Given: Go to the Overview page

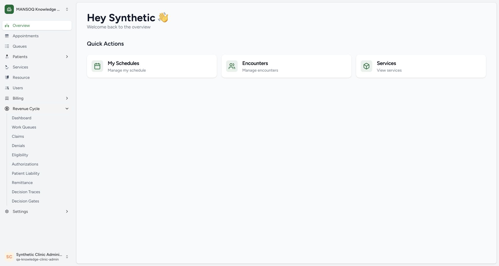Looking at the screenshot, I should 37,25.
